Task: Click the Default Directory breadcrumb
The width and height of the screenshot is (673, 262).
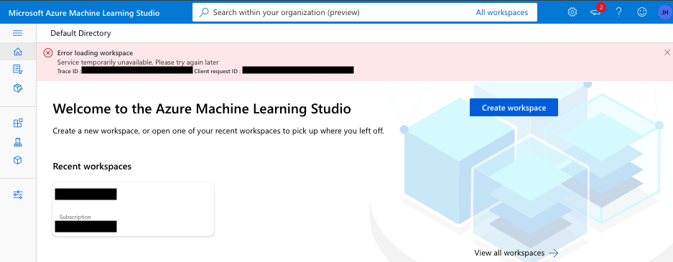Action: (x=80, y=33)
